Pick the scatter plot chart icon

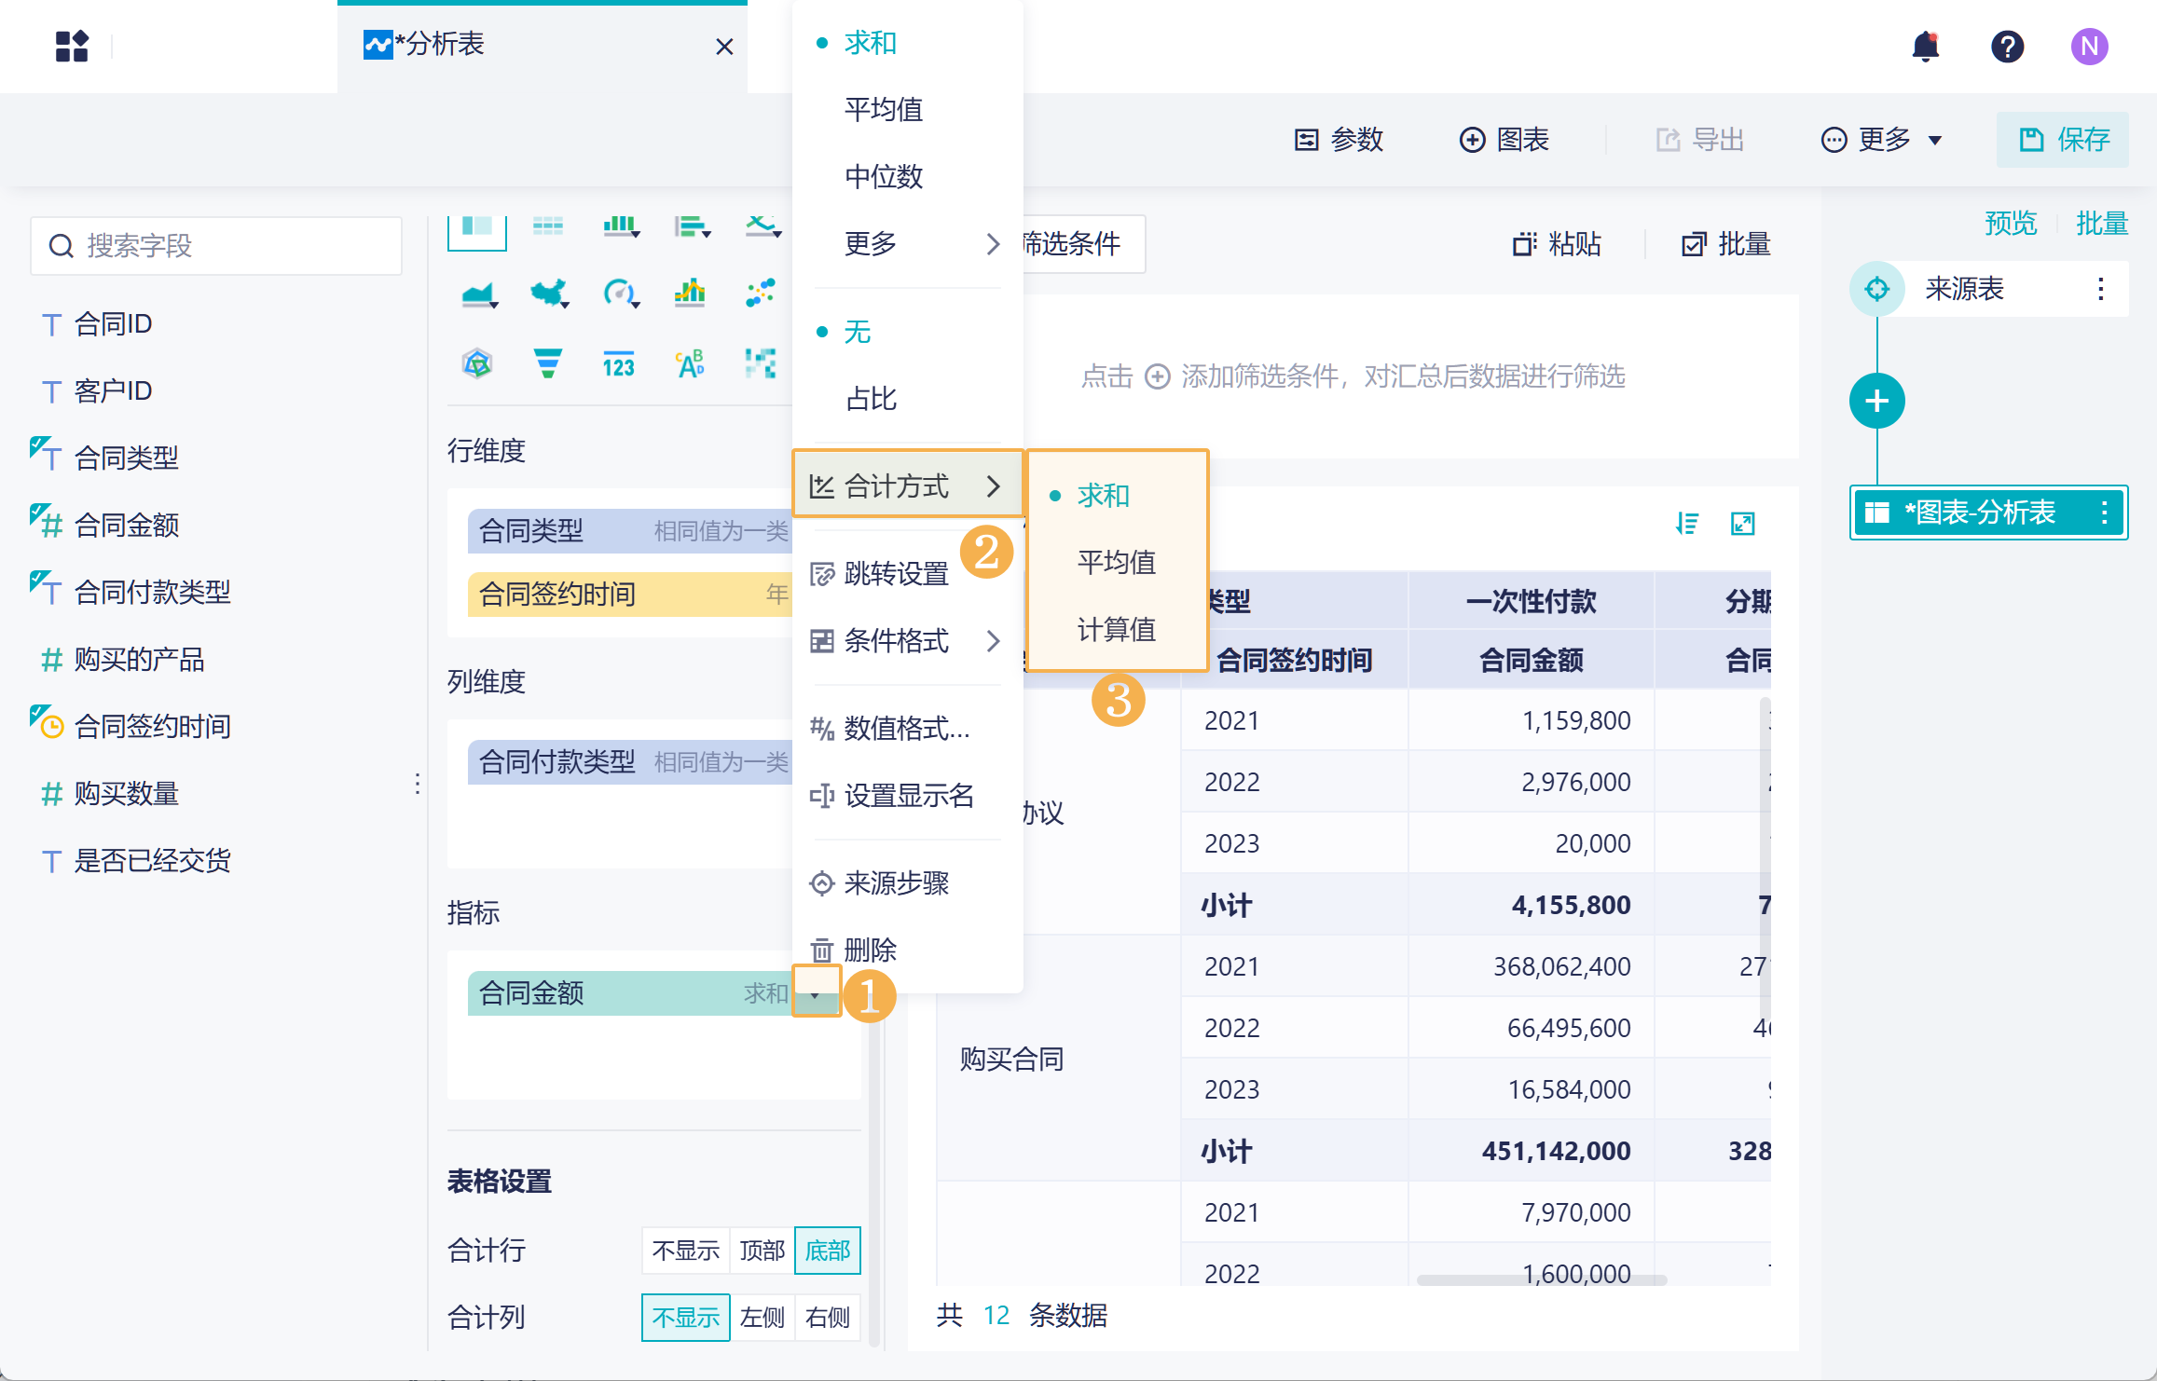pyautogui.click(x=761, y=294)
